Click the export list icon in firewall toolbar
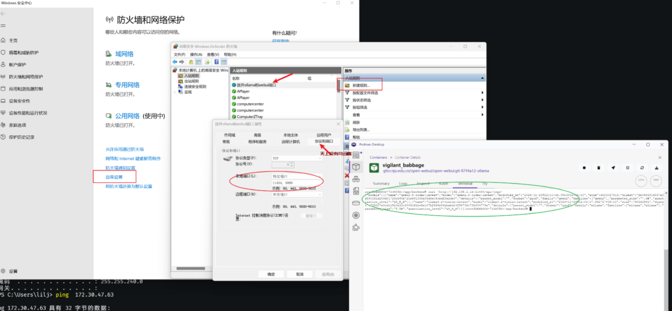Screen dimensions: 672x311 (x=207, y=62)
